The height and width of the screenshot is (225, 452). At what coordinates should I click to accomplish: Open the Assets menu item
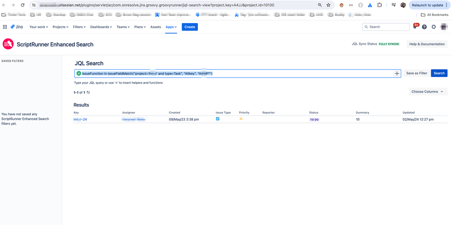pos(156,27)
